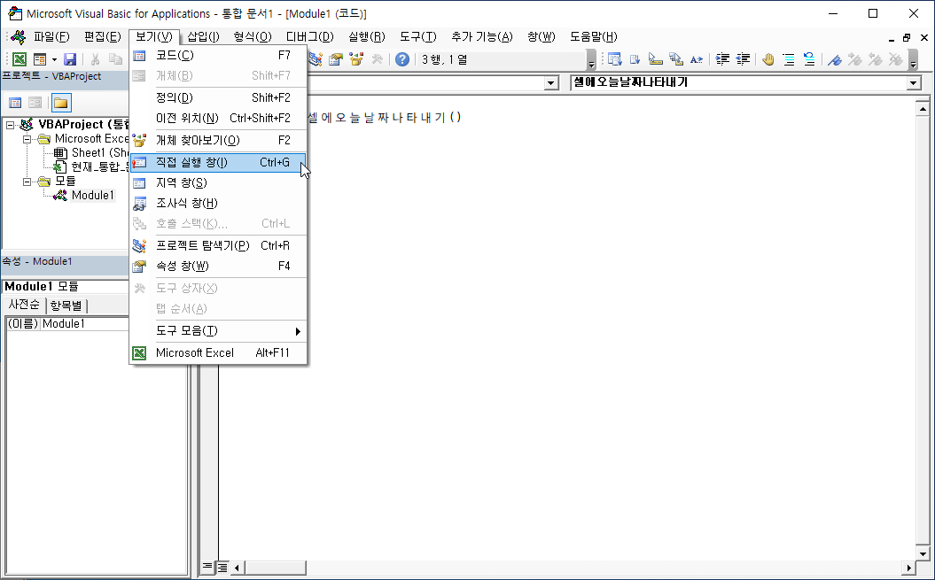Toggle Procedure View button at code bottom

(x=206, y=567)
